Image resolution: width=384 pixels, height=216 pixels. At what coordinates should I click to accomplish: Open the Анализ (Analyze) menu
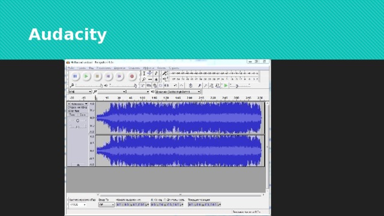pos(161,68)
